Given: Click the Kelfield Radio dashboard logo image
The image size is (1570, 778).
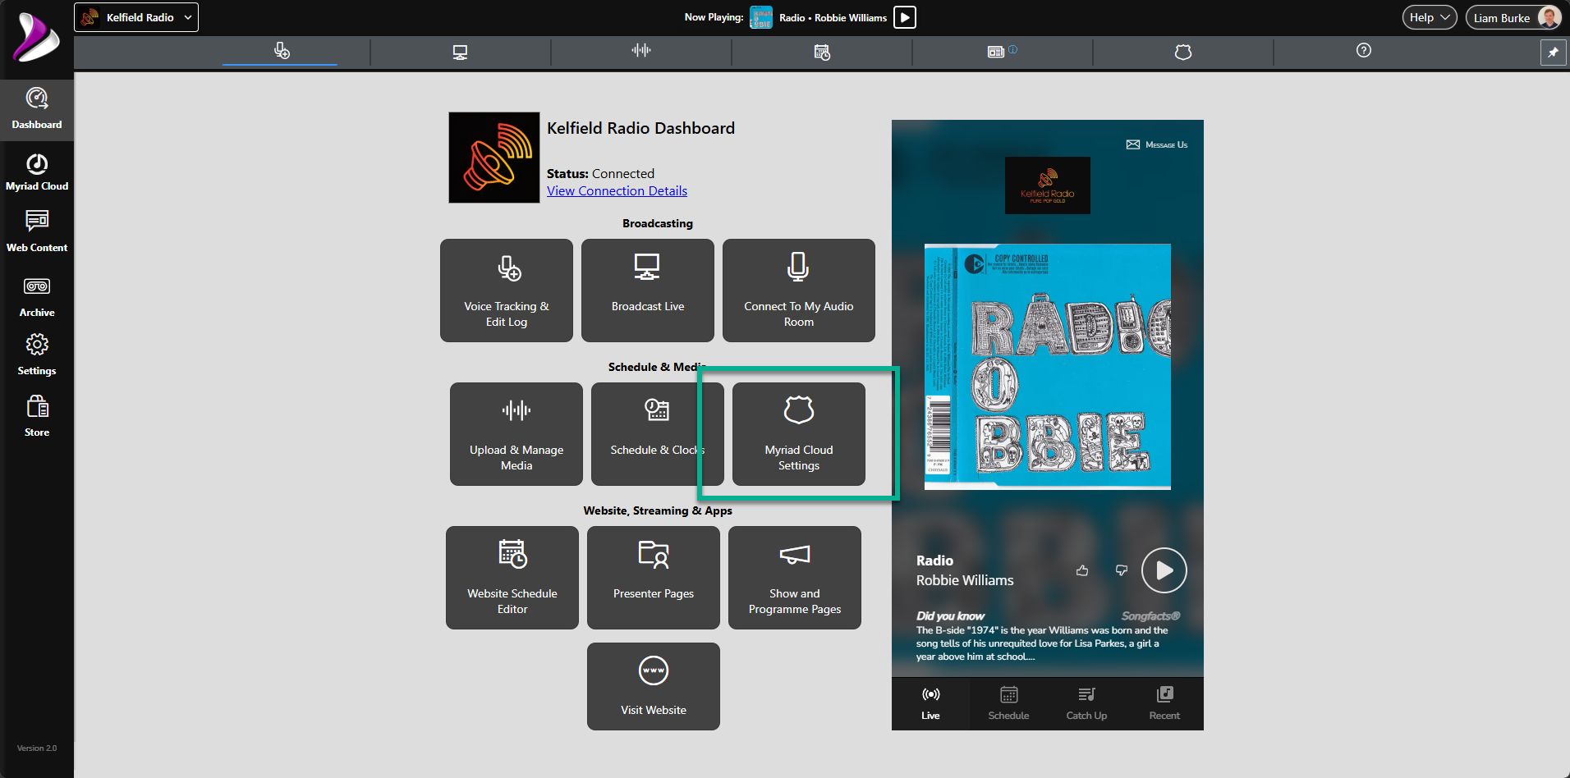Looking at the screenshot, I should 494,158.
